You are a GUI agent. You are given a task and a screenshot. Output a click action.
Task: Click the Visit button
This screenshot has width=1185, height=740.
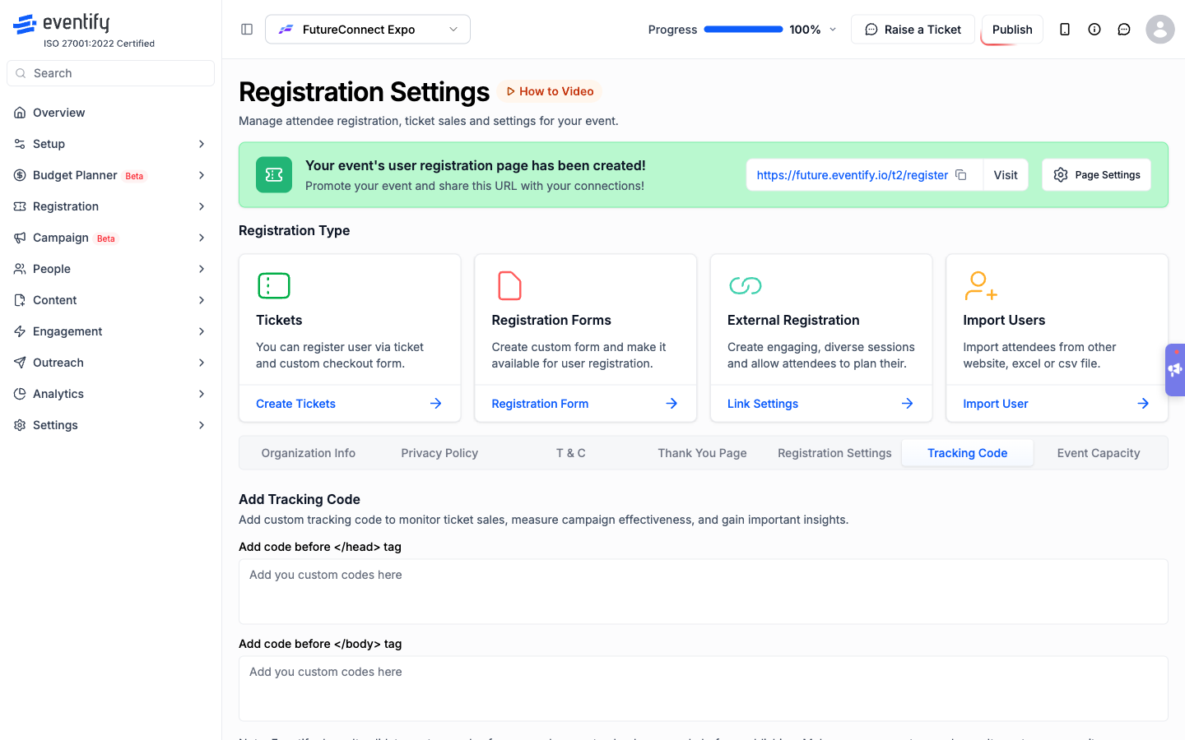coord(1006,175)
